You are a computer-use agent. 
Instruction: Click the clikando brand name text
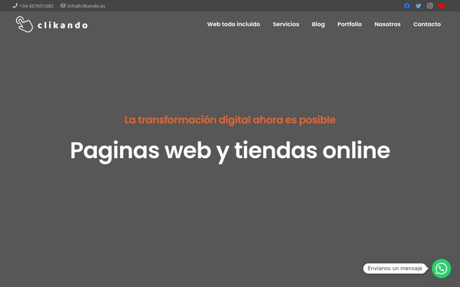click(63, 25)
